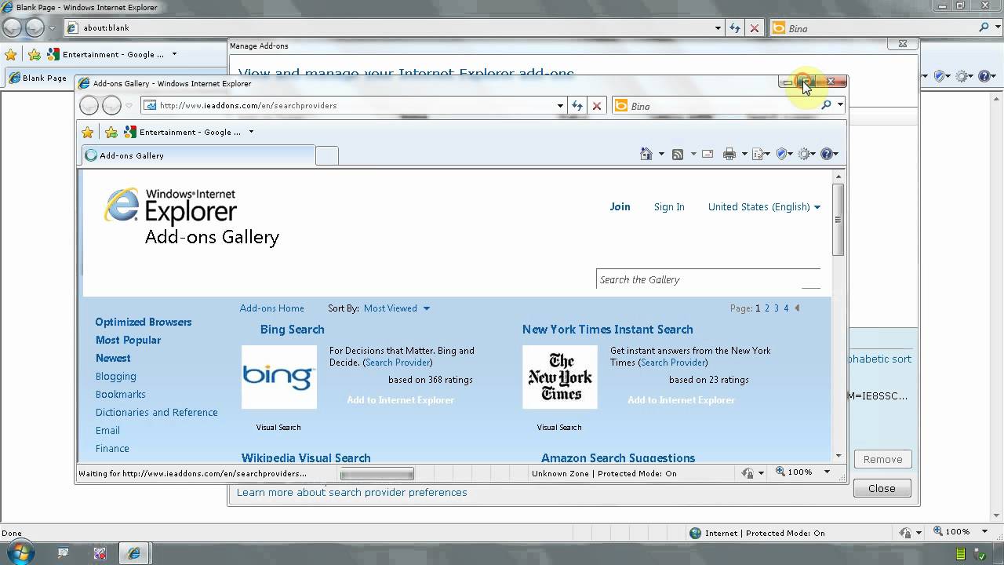Click Entertainment - Google favorite in Add-ons Gallery window
The height and width of the screenshot is (565, 1004).
tap(183, 132)
